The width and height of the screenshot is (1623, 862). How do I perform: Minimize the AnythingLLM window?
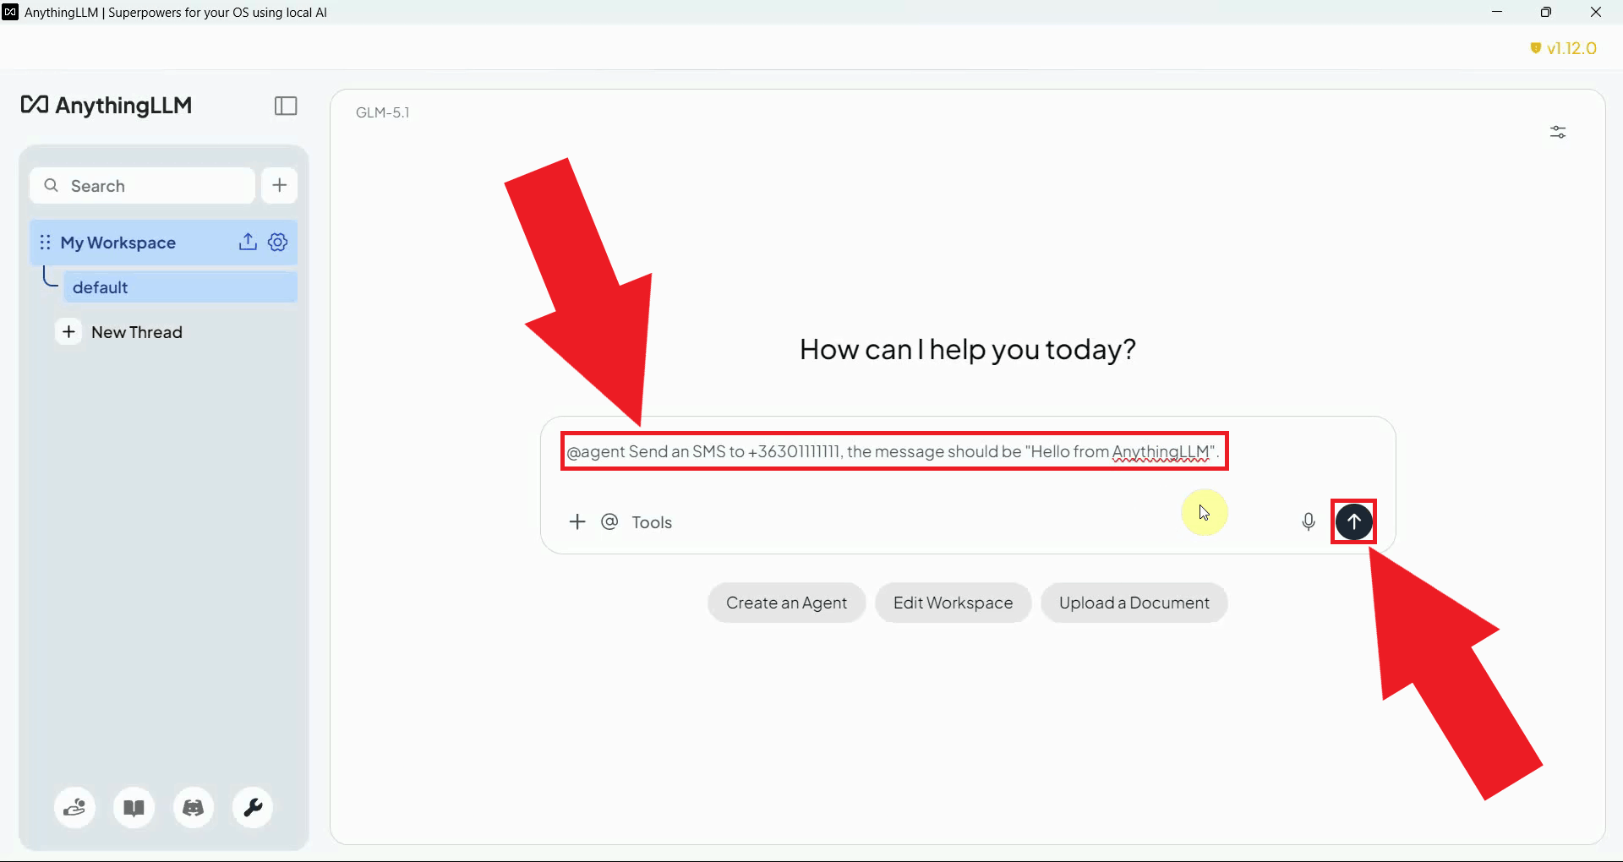[1497, 12]
